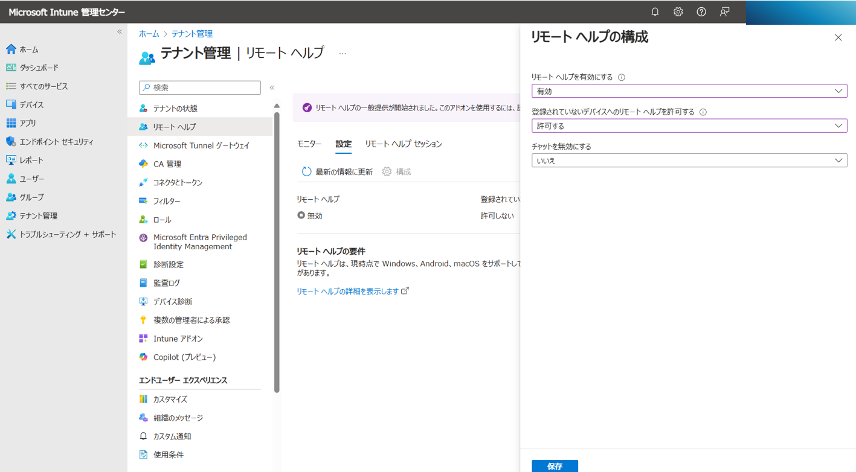Click the 監査ログ icon
This screenshot has width=856, height=472.
point(143,283)
